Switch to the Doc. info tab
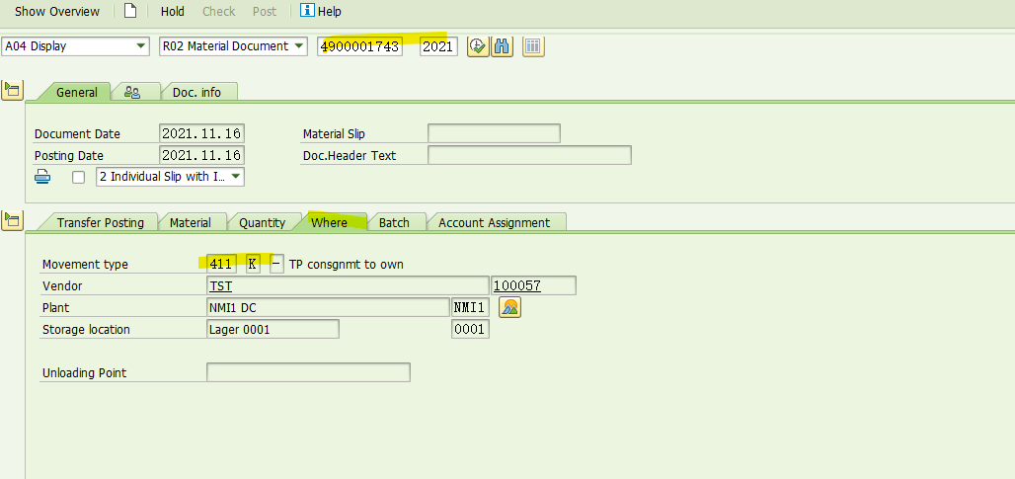The height and width of the screenshot is (479, 1015). 196,93
